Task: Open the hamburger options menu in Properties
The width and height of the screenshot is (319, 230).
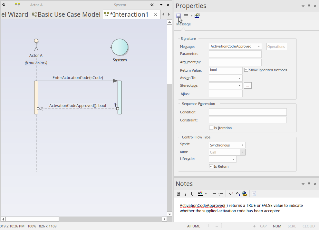Action: (x=186, y=16)
